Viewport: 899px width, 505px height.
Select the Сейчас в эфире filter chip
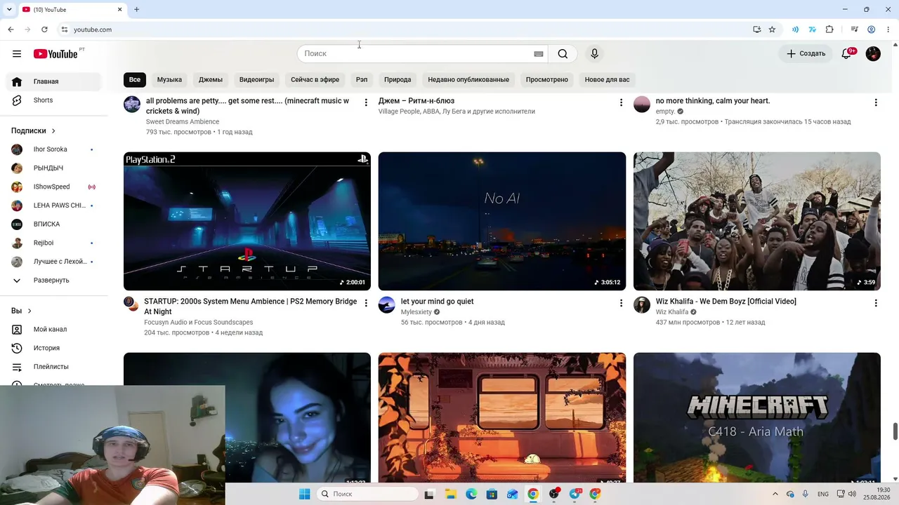click(x=315, y=79)
